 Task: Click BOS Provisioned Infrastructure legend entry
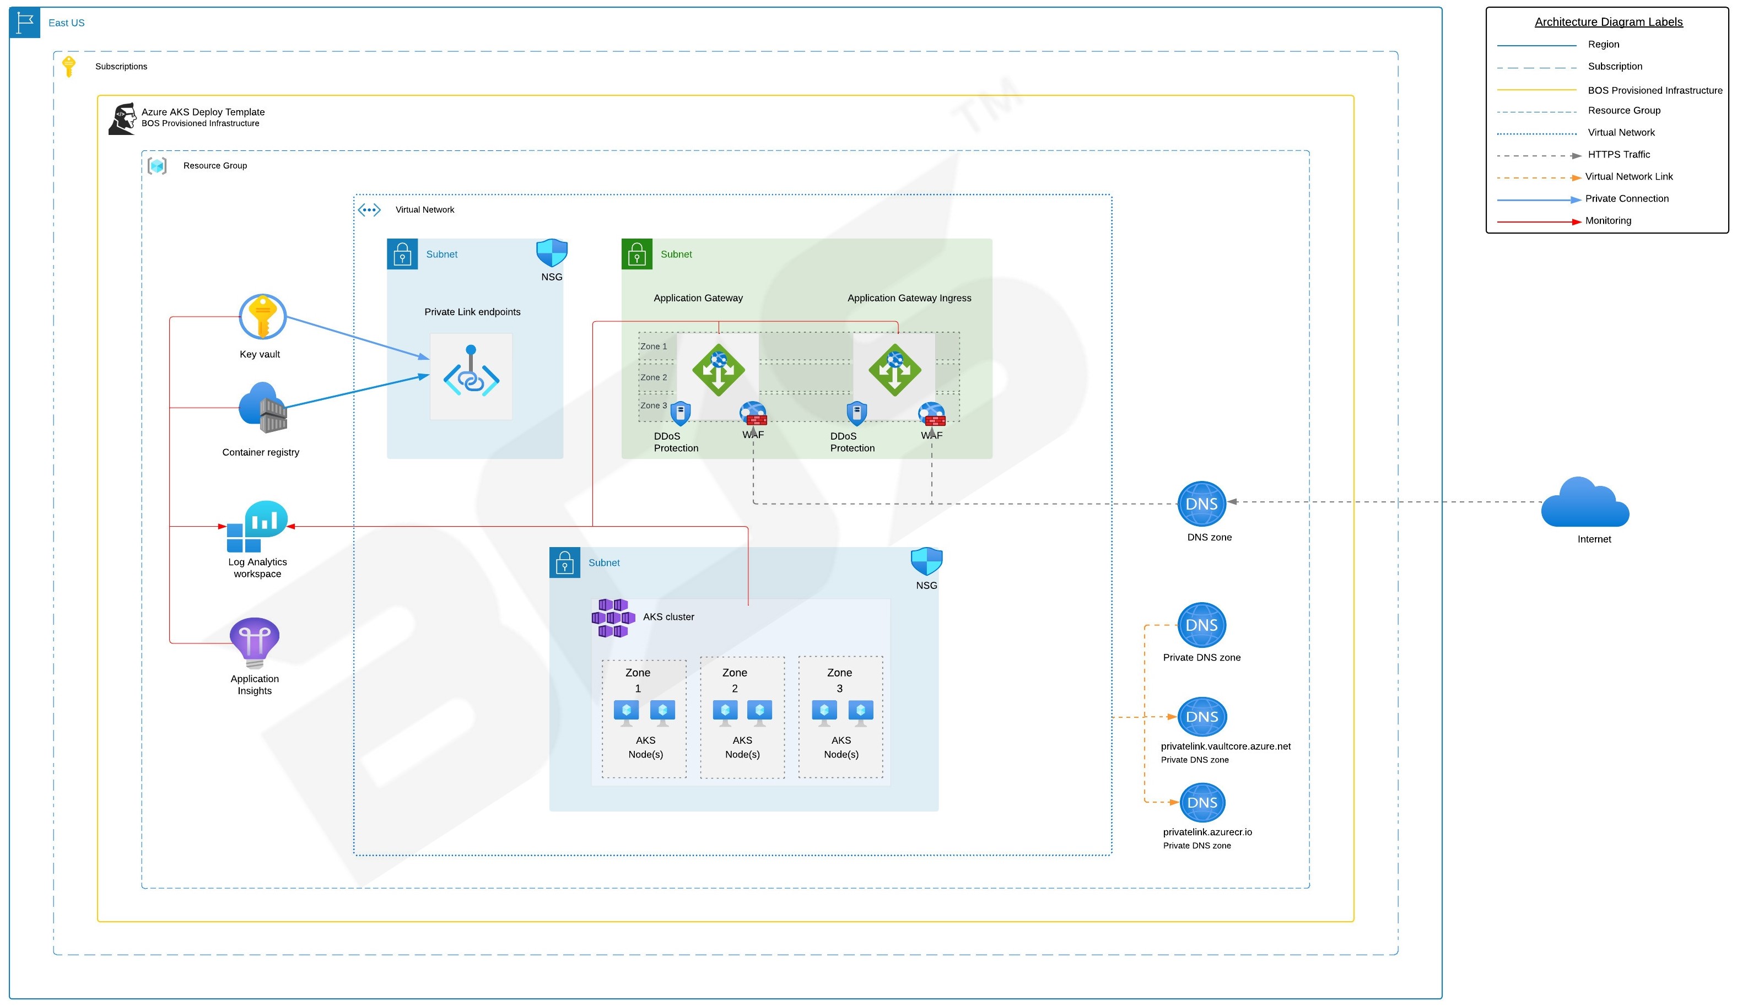(1654, 90)
